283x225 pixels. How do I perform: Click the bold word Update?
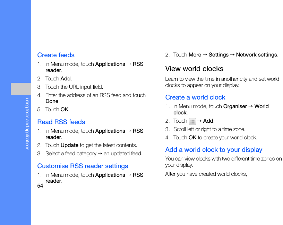click(69, 145)
